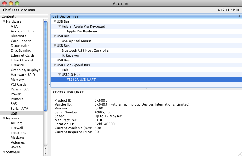Open Memory information
The image size is (242, 156).
pyautogui.click(x=17, y=80)
